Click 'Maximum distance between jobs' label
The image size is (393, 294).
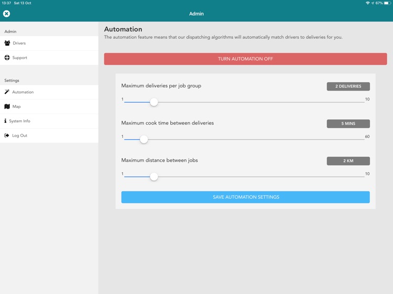[159, 161]
